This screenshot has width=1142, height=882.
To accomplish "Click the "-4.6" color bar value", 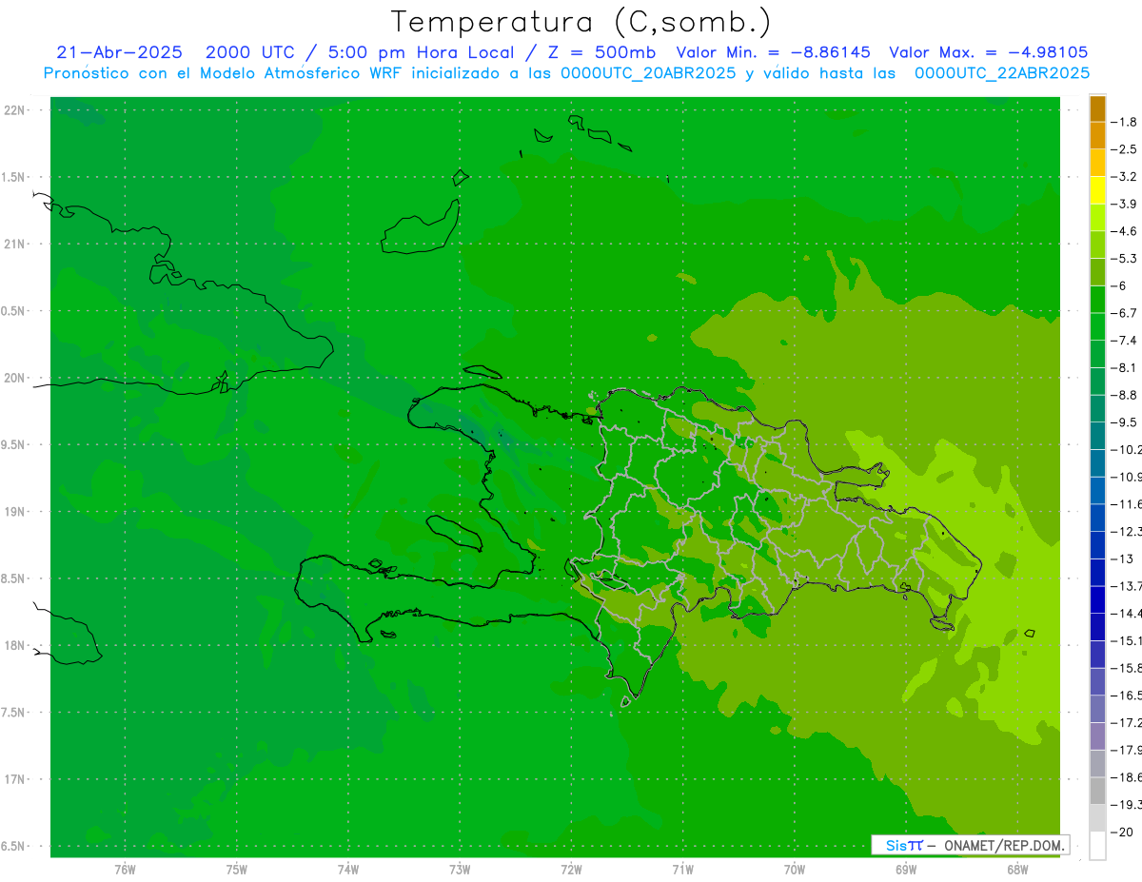I will (1123, 231).
